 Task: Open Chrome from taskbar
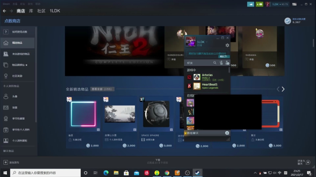[167, 173]
